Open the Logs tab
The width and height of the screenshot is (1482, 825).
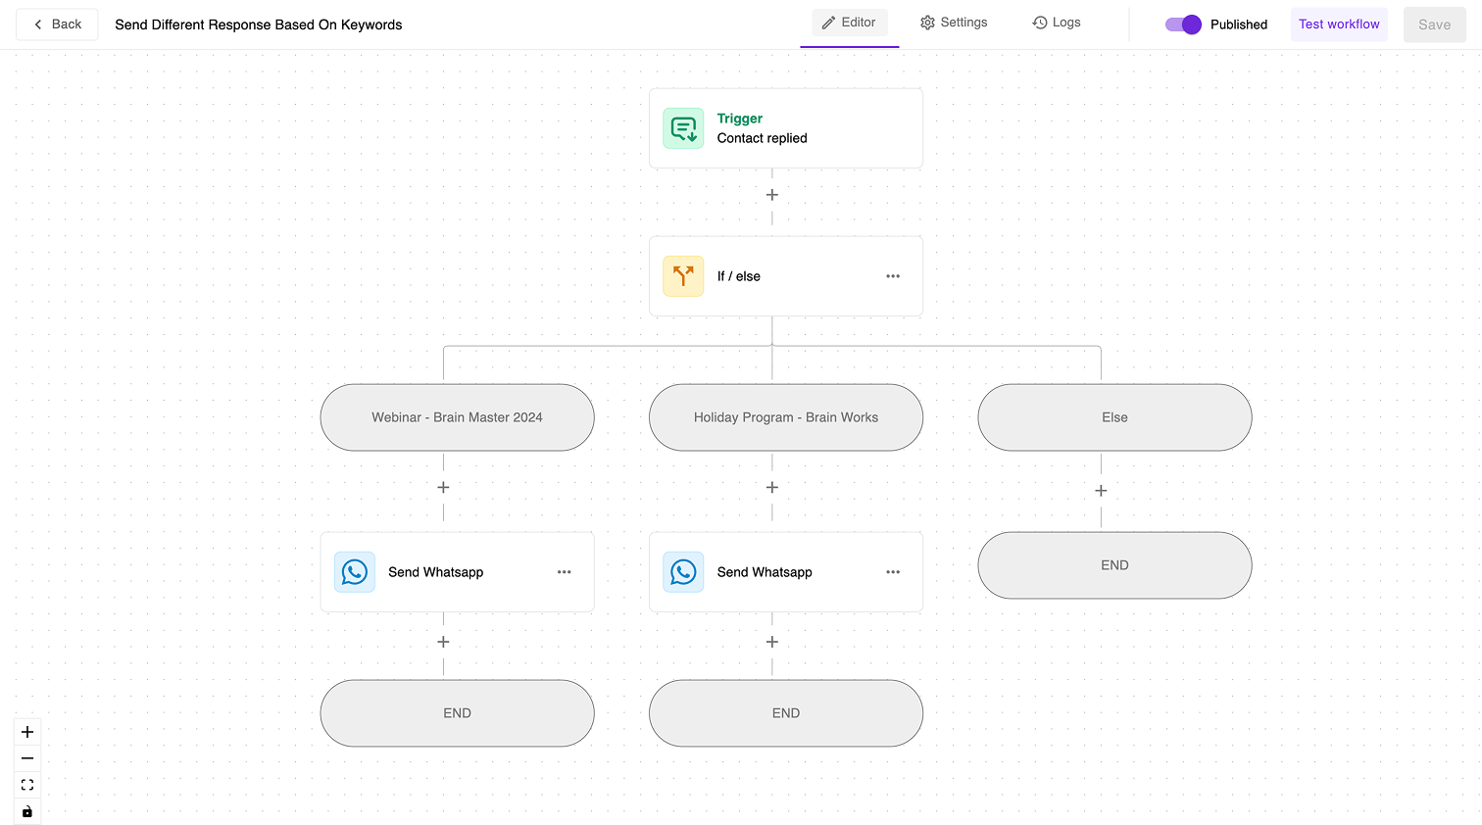pos(1056,22)
